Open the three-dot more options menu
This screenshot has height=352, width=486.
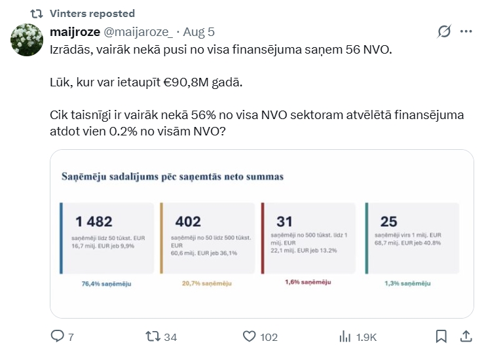466,31
